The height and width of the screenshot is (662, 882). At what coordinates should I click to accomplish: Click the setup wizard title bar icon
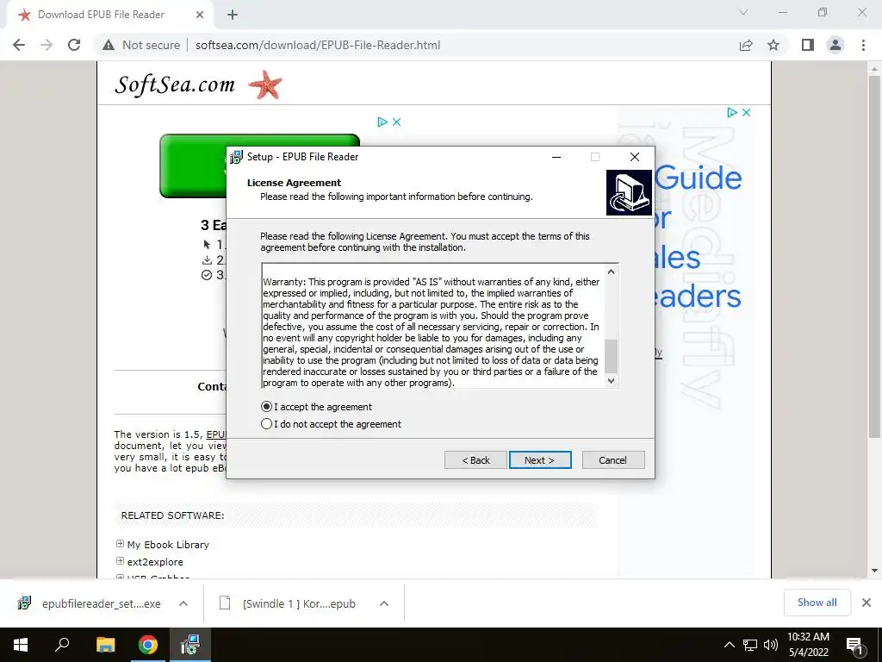(236, 157)
